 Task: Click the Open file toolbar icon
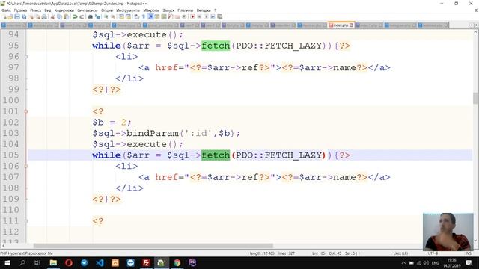10,16
